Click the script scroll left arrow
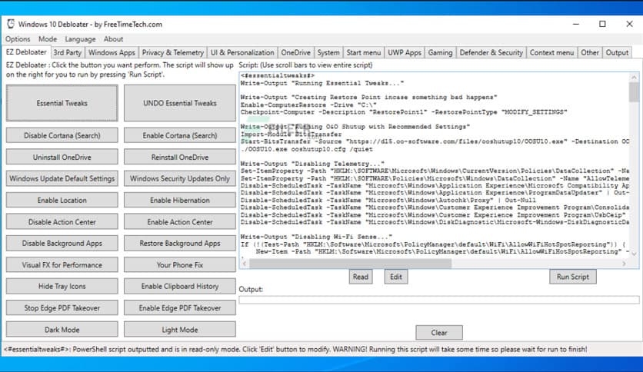Image resolution: width=643 pixels, height=372 pixels. (x=245, y=264)
